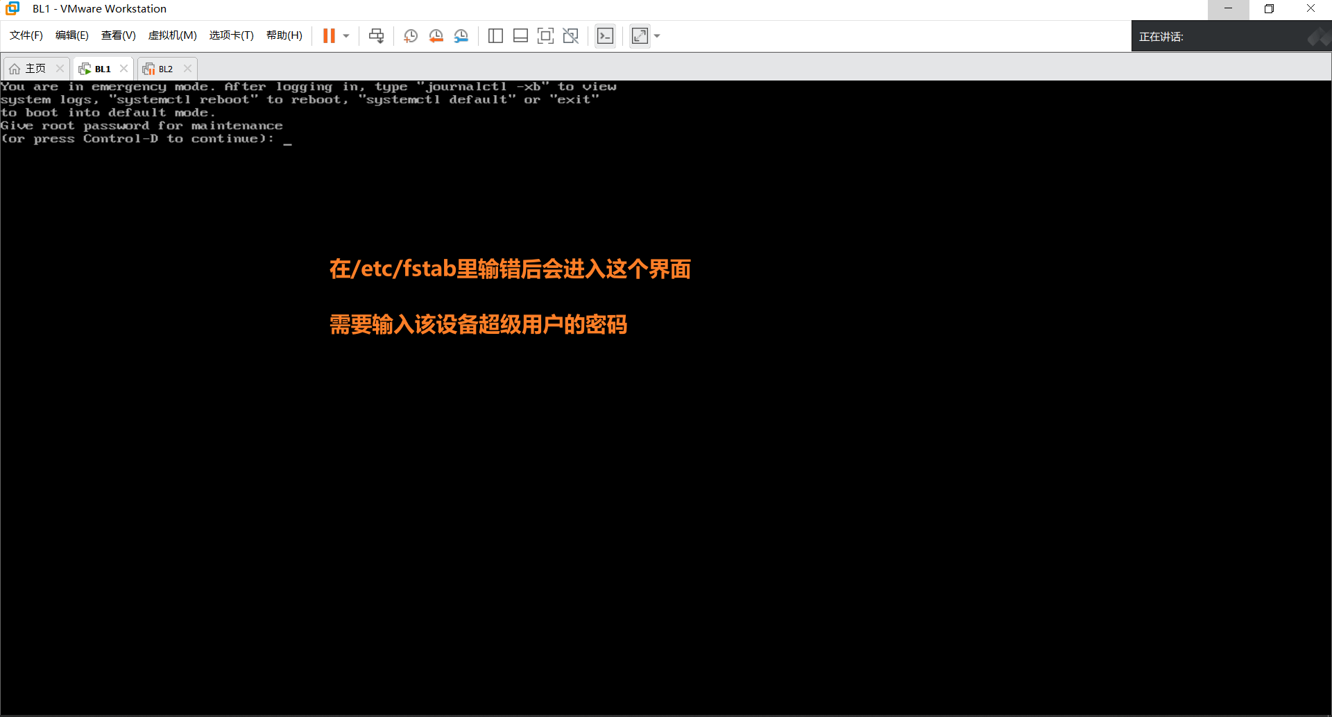Toggle the console view

(x=605, y=35)
